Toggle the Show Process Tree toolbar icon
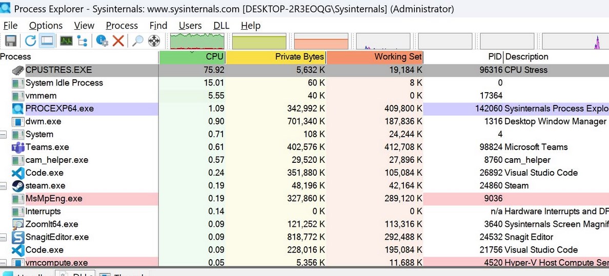 (82, 40)
